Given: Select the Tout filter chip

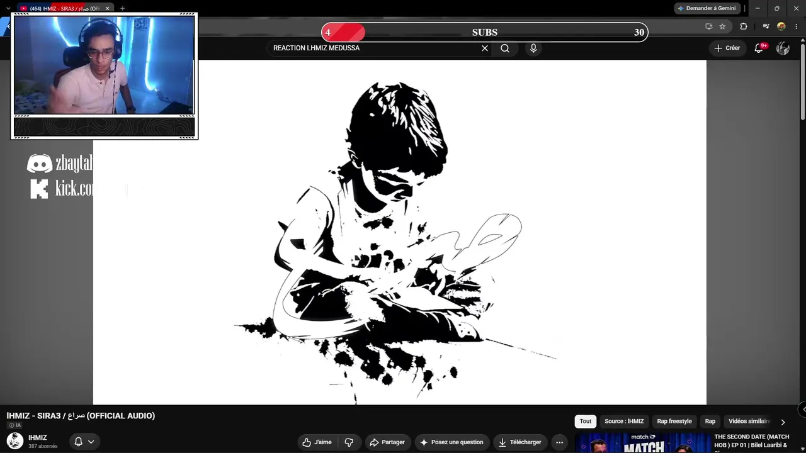Looking at the screenshot, I should (x=586, y=422).
